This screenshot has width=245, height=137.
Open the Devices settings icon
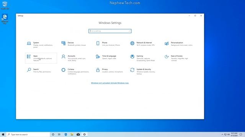64,43
